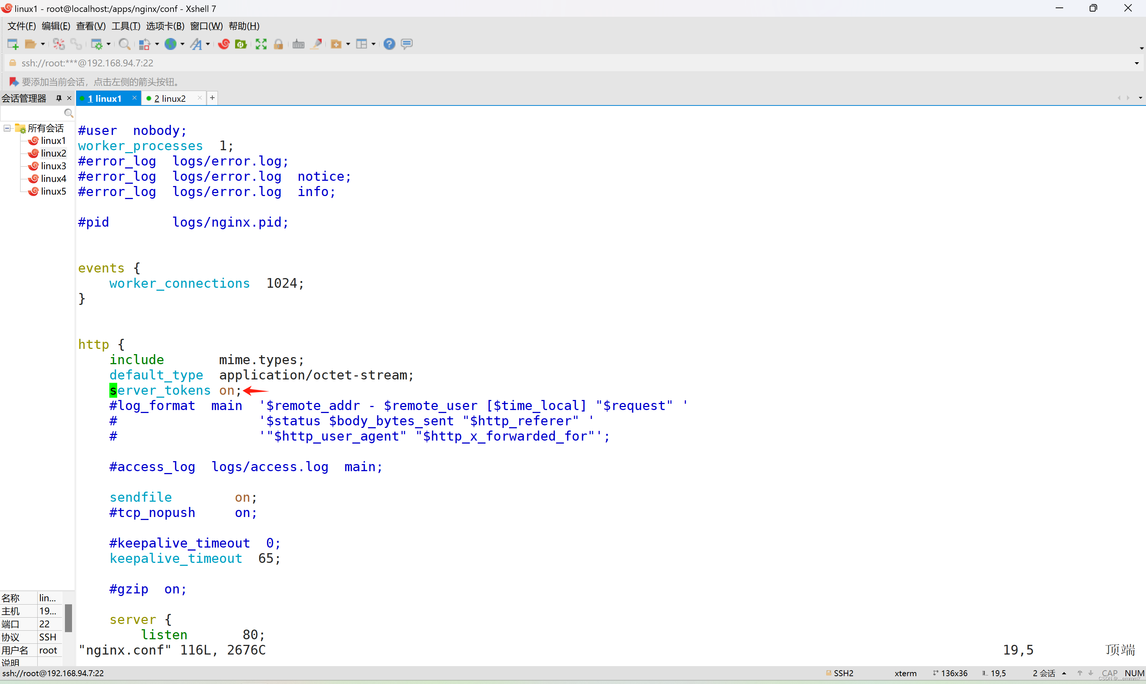Expand the address bar dropdown arrow
Image resolution: width=1146 pixels, height=684 pixels.
click(1136, 63)
